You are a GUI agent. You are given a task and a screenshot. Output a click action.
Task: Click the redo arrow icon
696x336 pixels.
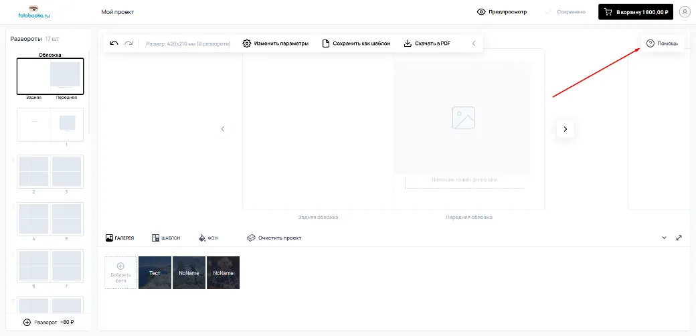pos(128,44)
